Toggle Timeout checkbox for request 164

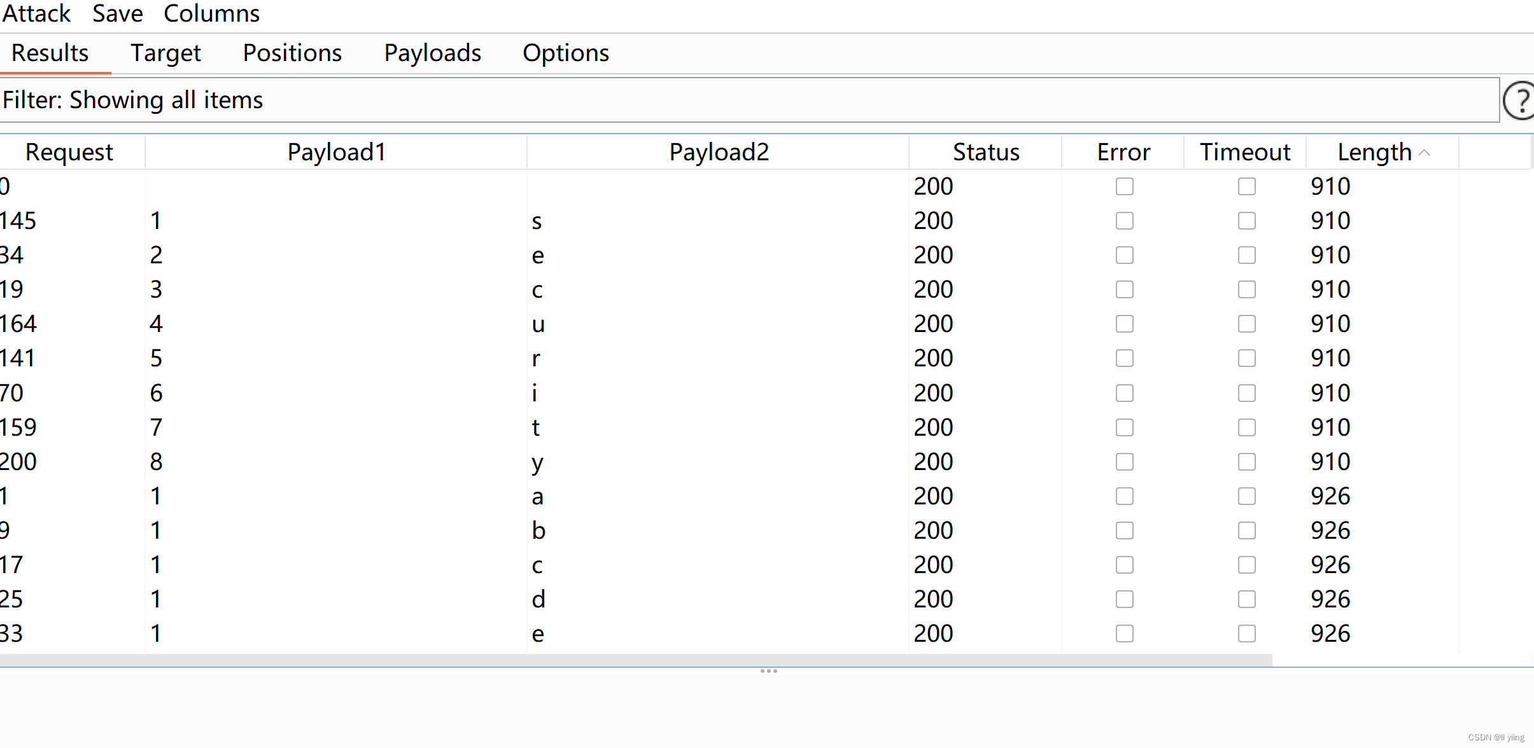[1246, 324]
